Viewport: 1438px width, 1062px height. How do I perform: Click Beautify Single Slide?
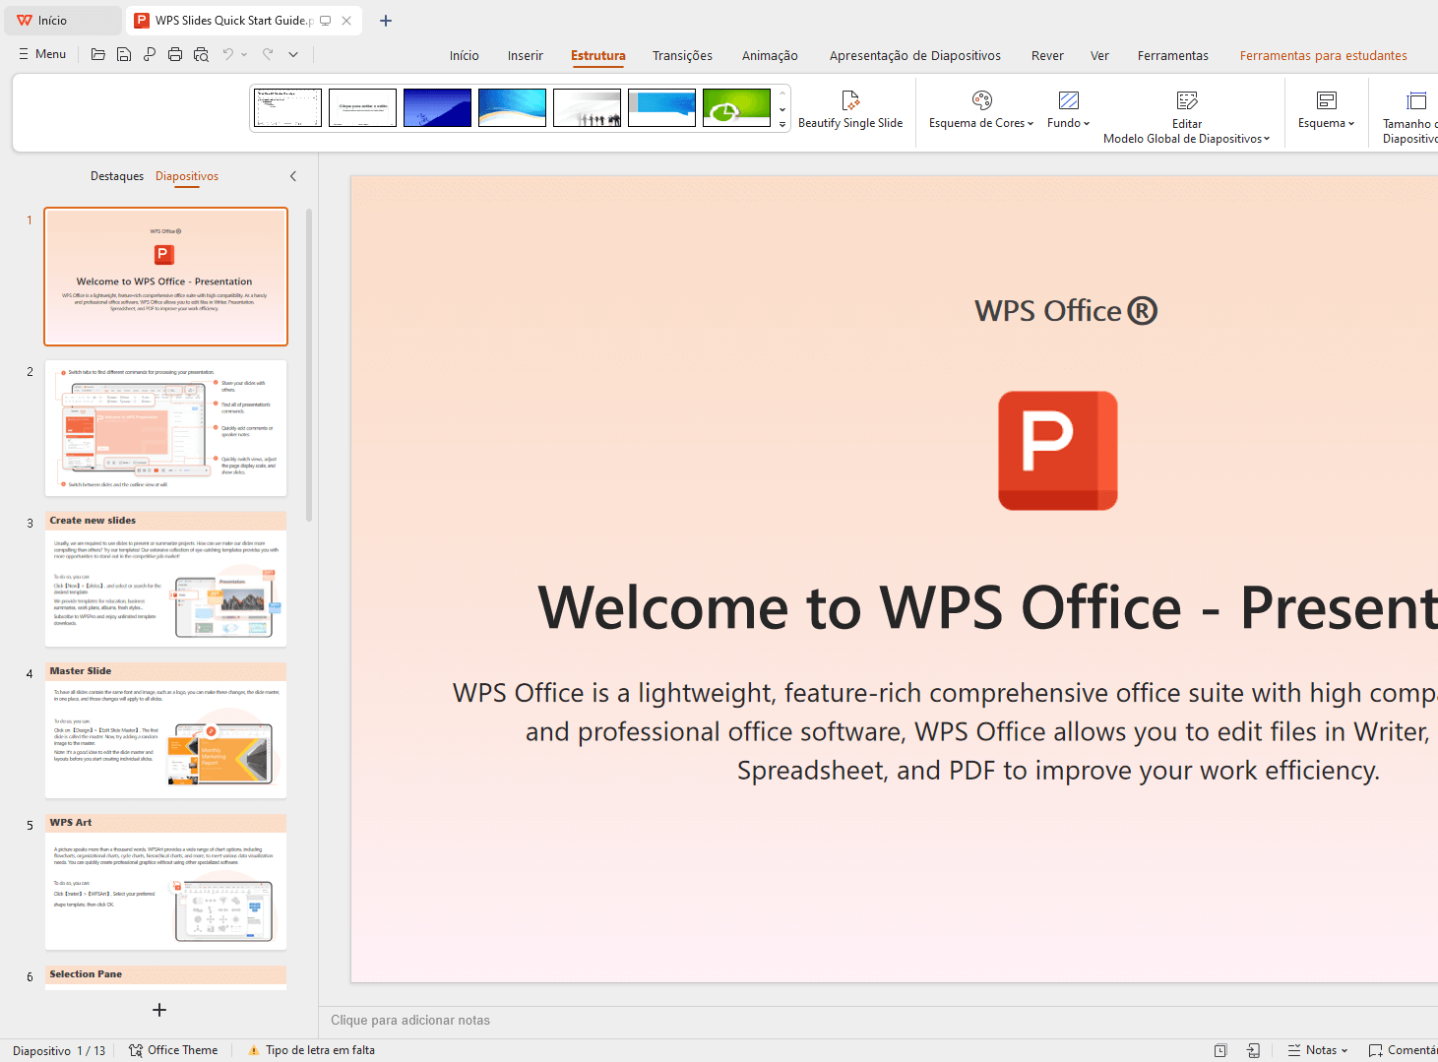click(850, 109)
